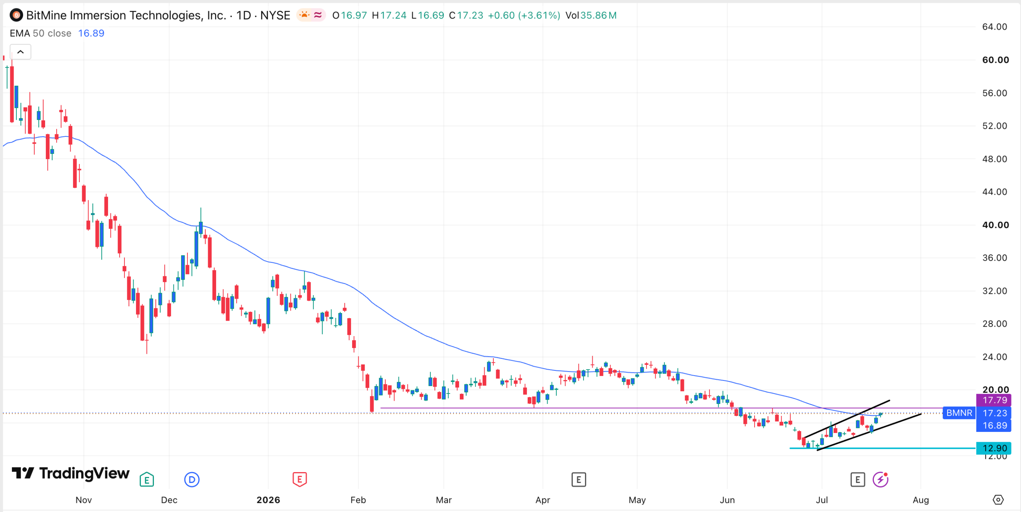Image resolution: width=1021 pixels, height=512 pixels.
Task: Click the 1D interval label in title
Action: coord(243,15)
